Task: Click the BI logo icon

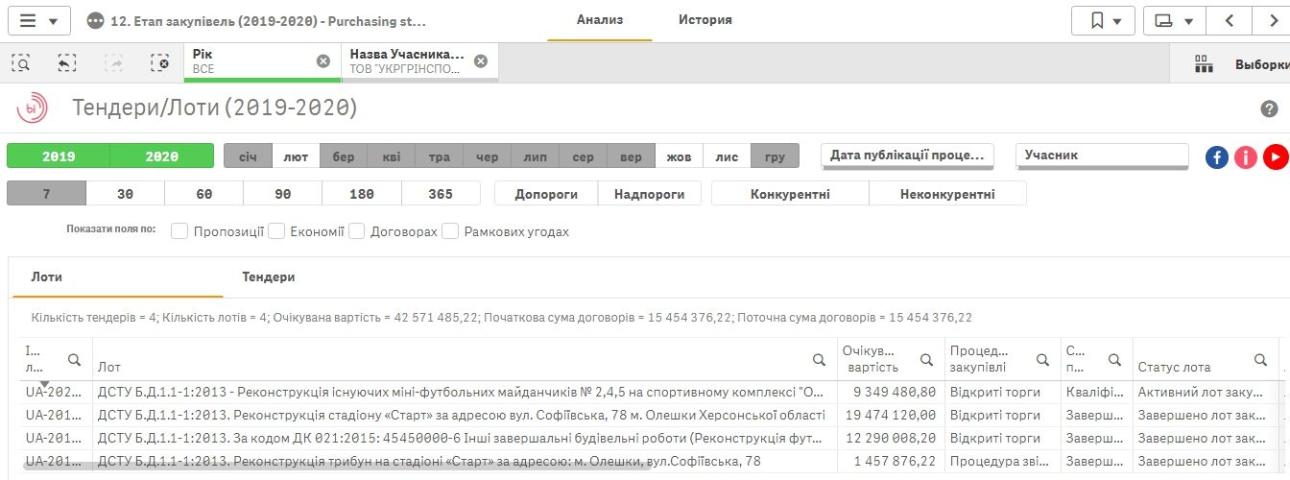Action: pyautogui.click(x=32, y=108)
